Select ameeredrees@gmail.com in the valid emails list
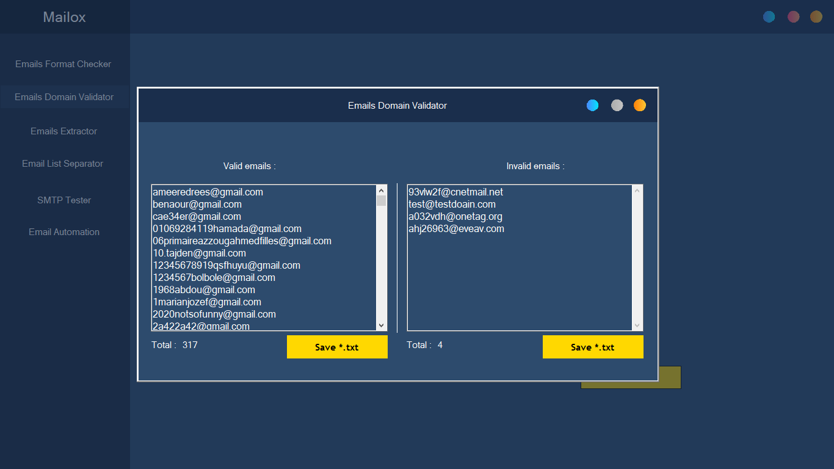 pyautogui.click(x=208, y=192)
